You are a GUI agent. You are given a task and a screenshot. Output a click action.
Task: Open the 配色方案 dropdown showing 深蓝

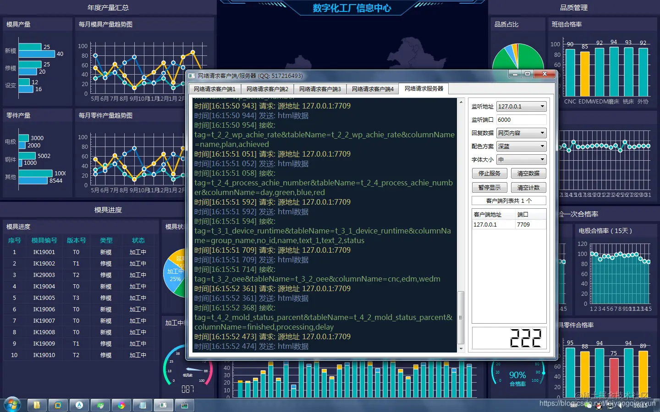click(522, 146)
